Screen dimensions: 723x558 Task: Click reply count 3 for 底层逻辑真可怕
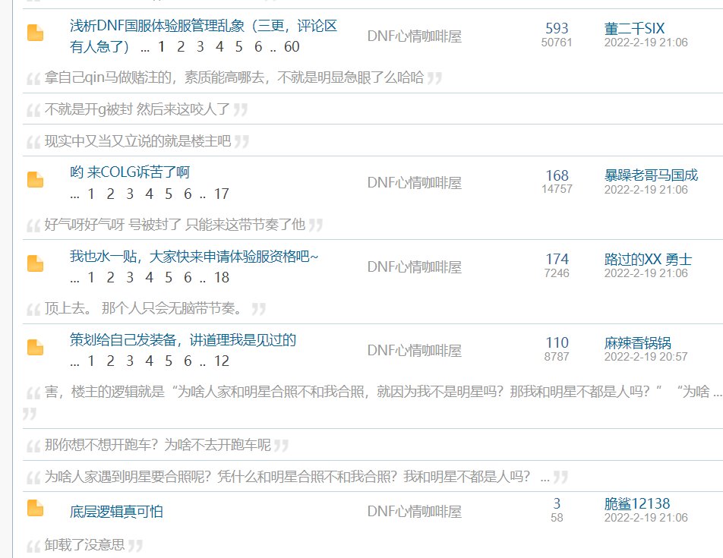[557, 503]
